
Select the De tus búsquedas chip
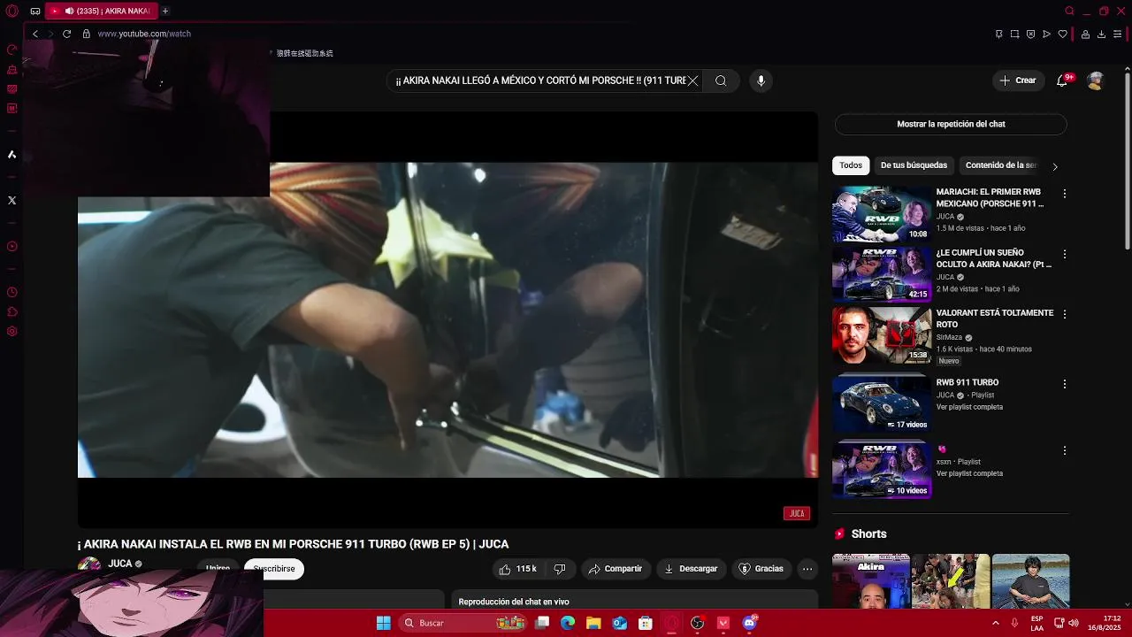[914, 165]
